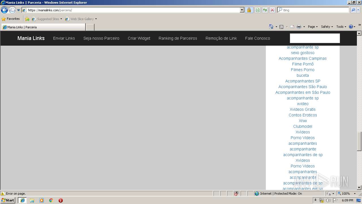Open Ranking de Parceiros nav link

[x=178, y=38]
